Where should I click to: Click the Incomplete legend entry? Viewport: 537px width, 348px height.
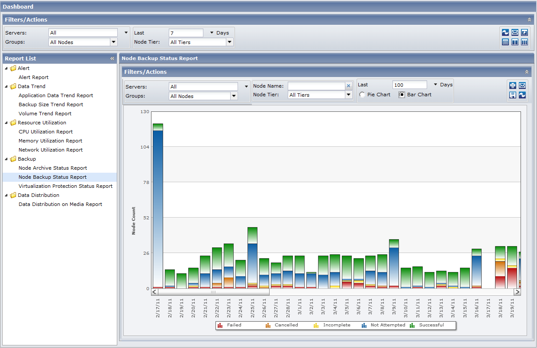click(x=332, y=325)
